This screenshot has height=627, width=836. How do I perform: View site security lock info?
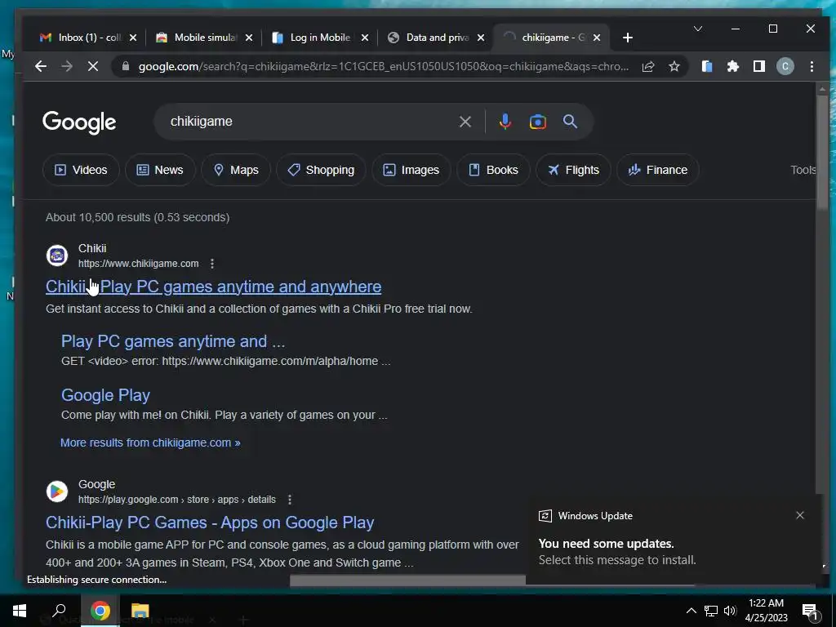pos(126,67)
